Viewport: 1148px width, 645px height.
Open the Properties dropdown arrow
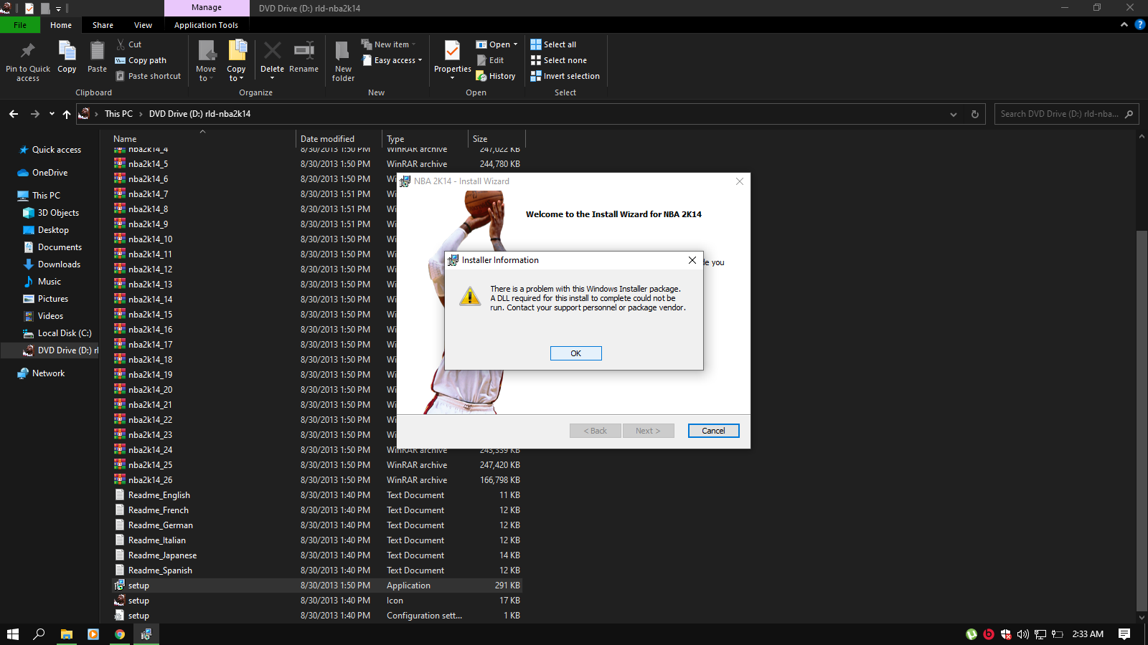(452, 78)
